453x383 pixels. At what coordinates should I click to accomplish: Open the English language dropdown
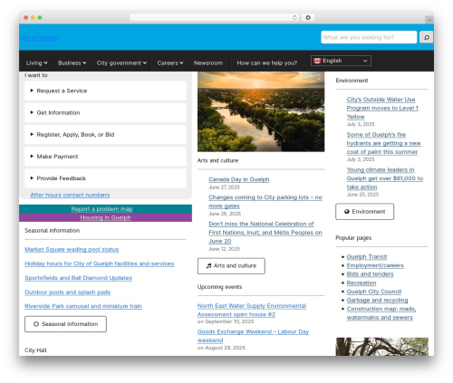pos(341,61)
